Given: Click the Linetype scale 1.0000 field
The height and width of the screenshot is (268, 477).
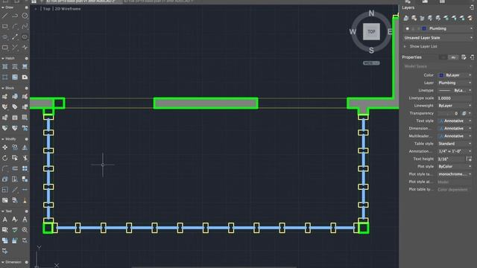Looking at the screenshot, I should click(x=455, y=98).
